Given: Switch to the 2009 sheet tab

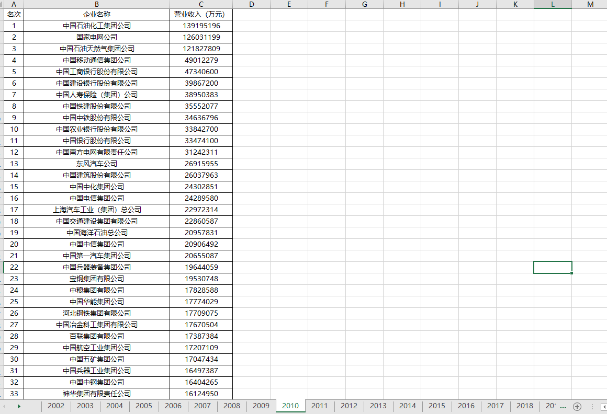Looking at the screenshot, I should click(x=261, y=406).
